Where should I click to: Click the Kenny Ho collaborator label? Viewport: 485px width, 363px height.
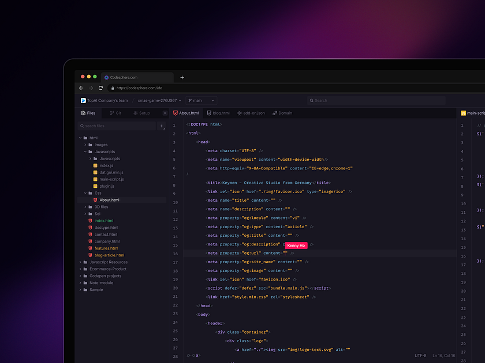296,245
